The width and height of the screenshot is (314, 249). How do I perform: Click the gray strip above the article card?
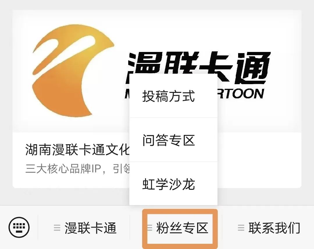(157, 5)
